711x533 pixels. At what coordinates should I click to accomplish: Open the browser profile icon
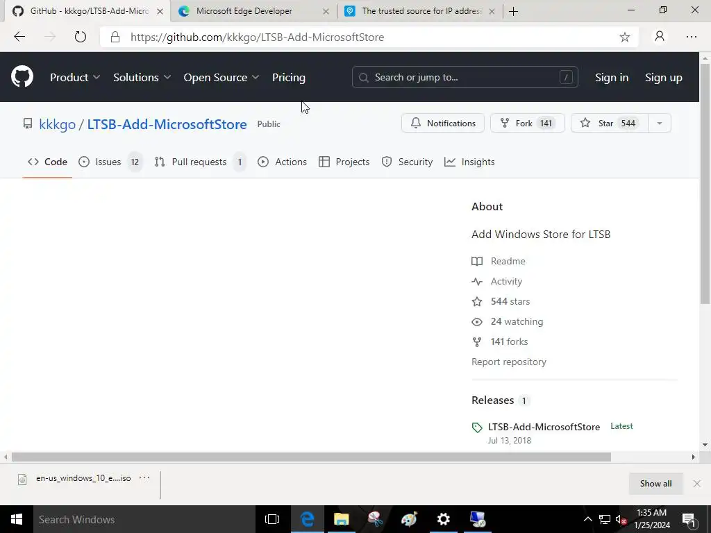point(660,36)
